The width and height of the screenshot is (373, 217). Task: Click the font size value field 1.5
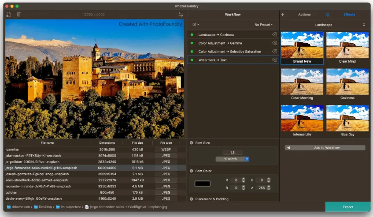pos(233,153)
